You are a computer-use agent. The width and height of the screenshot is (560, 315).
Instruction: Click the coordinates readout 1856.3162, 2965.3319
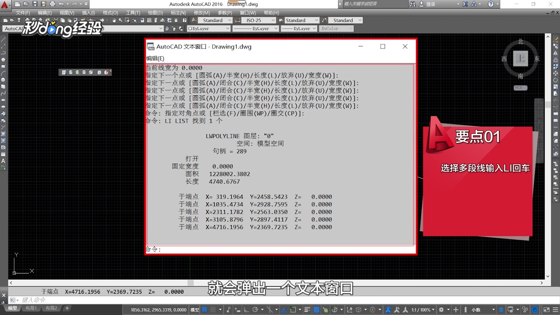pos(159,310)
